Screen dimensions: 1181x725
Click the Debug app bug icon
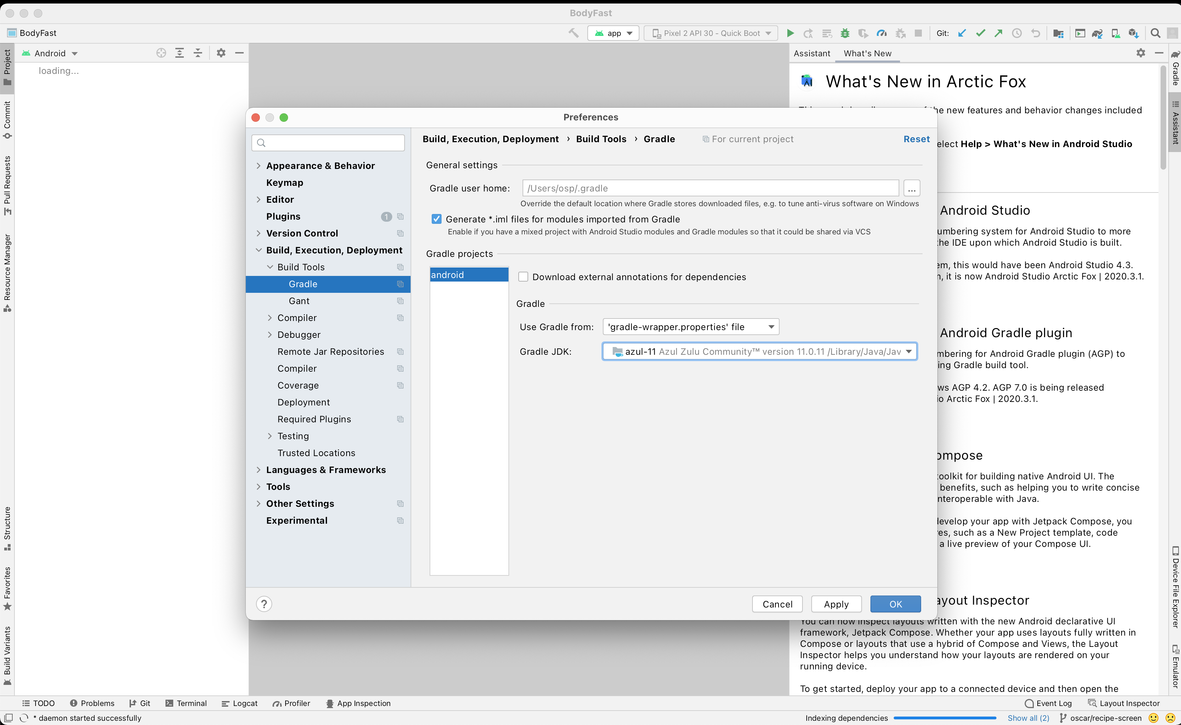tap(845, 33)
